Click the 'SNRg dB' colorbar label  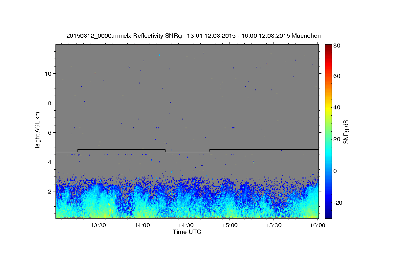[x=346, y=132]
